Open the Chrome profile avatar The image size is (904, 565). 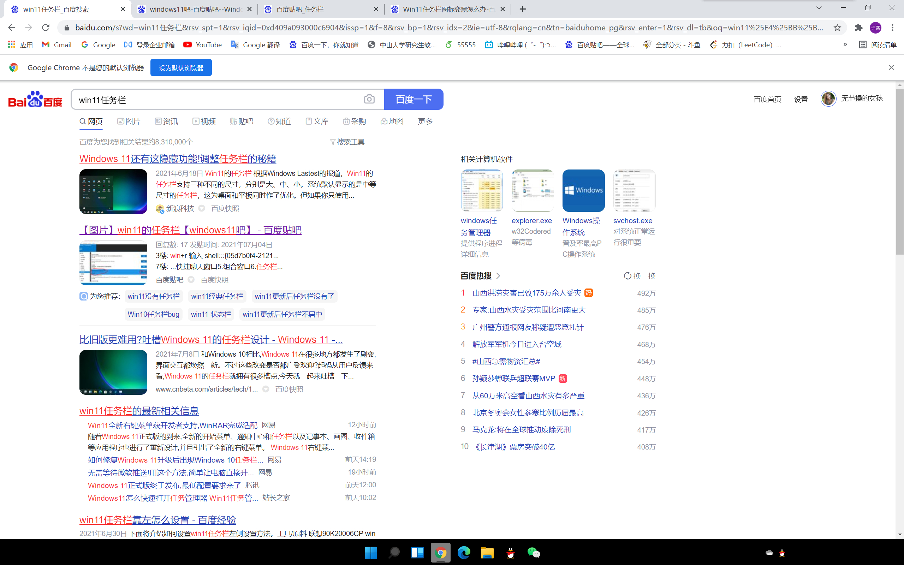[876, 28]
